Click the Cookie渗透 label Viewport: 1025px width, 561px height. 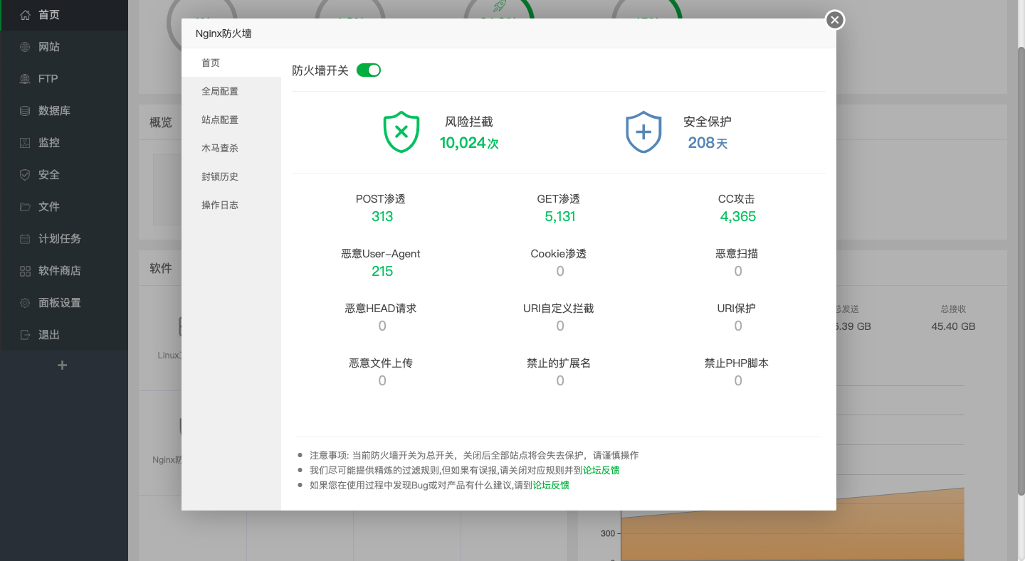(x=559, y=254)
